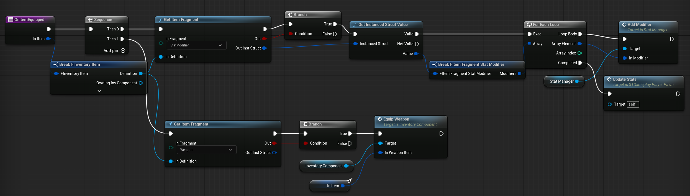This screenshot has height=196, width=690.
Task: Open the Weapon fragment dropdown
Action: (x=206, y=150)
